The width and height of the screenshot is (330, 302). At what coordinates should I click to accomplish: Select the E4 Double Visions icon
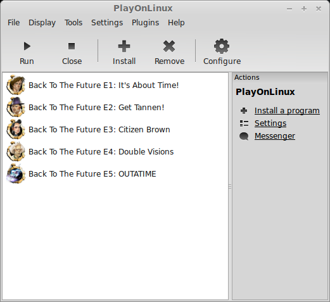16,151
